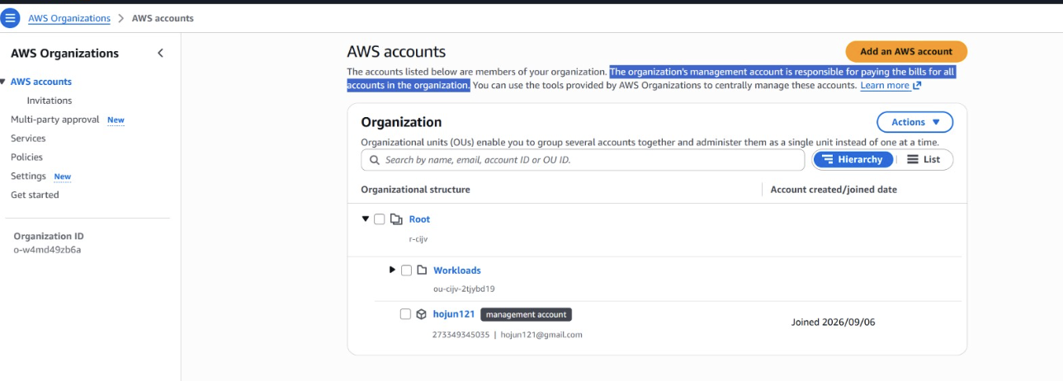Click the Add an AWS account button
This screenshot has height=381, width=1063.
point(906,51)
